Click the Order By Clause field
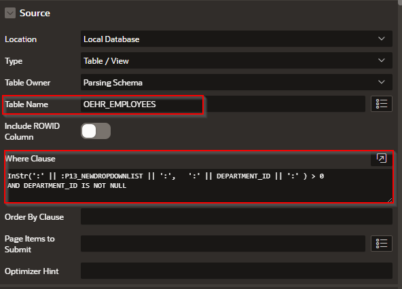 pos(236,217)
